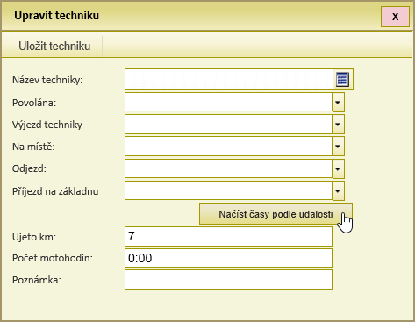The width and height of the screenshot is (415, 322).
Task: Expand the Příjezd na základnu dropdown arrow
Action: point(338,191)
